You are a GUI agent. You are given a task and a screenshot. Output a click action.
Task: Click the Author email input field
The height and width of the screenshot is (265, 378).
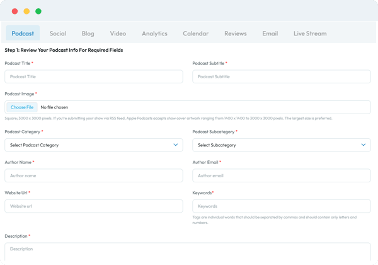click(281, 175)
